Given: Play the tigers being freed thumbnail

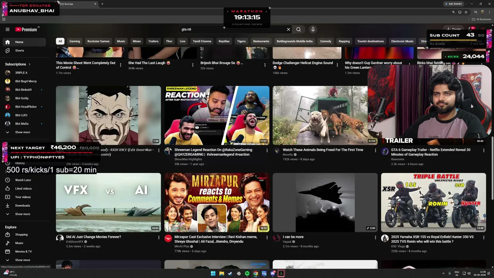Looking at the screenshot, I should point(320,115).
